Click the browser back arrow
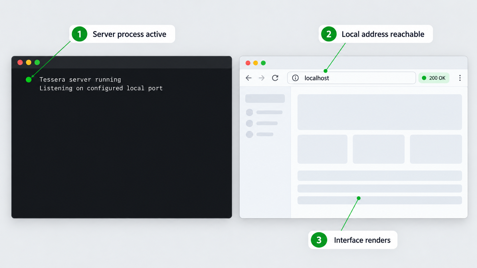The height and width of the screenshot is (268, 477). 248,78
